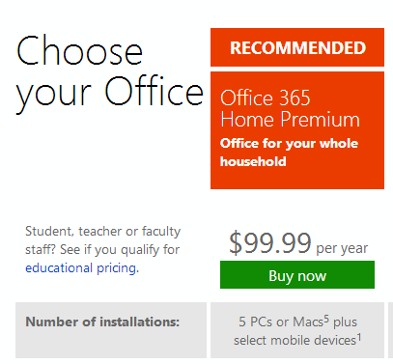Viewport: 393px width, 364px height.
Task: Open the educational pricing link
Action: (80, 268)
